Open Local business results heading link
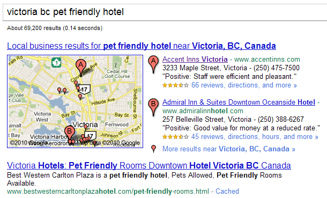 tap(142, 46)
